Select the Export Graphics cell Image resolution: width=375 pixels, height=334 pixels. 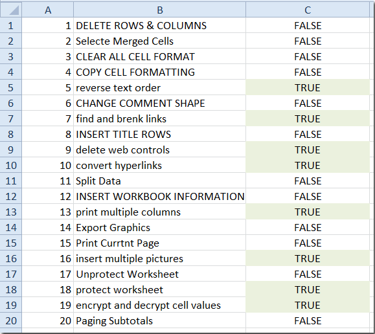[x=159, y=227]
